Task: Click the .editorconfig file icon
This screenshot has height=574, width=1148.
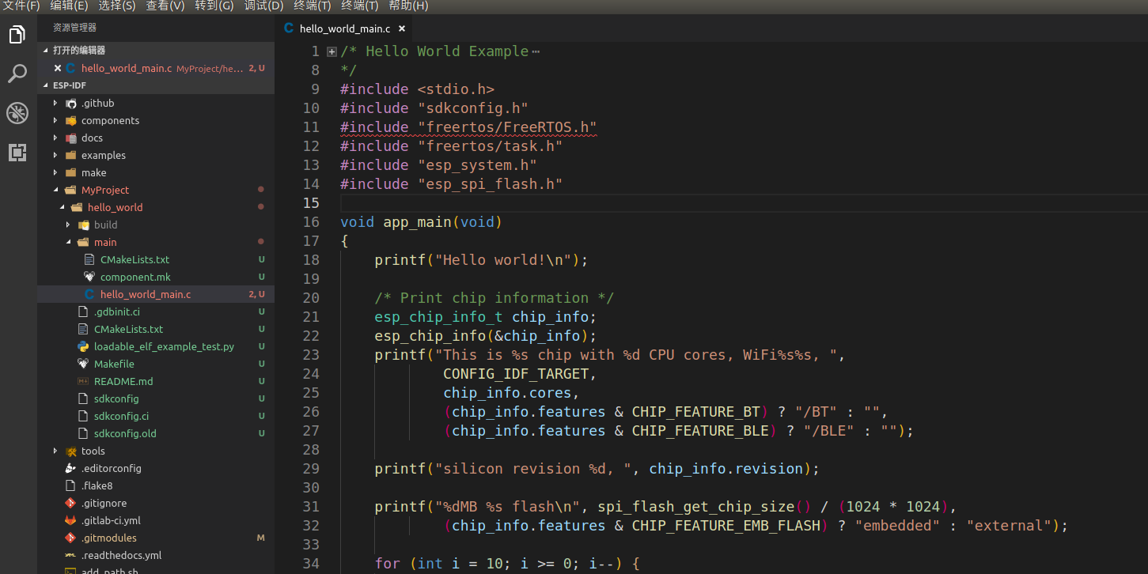Action: pyautogui.click(x=70, y=469)
